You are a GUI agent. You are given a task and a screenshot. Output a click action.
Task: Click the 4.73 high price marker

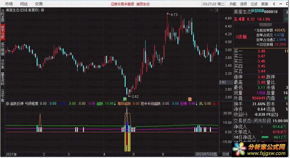tap(174, 15)
